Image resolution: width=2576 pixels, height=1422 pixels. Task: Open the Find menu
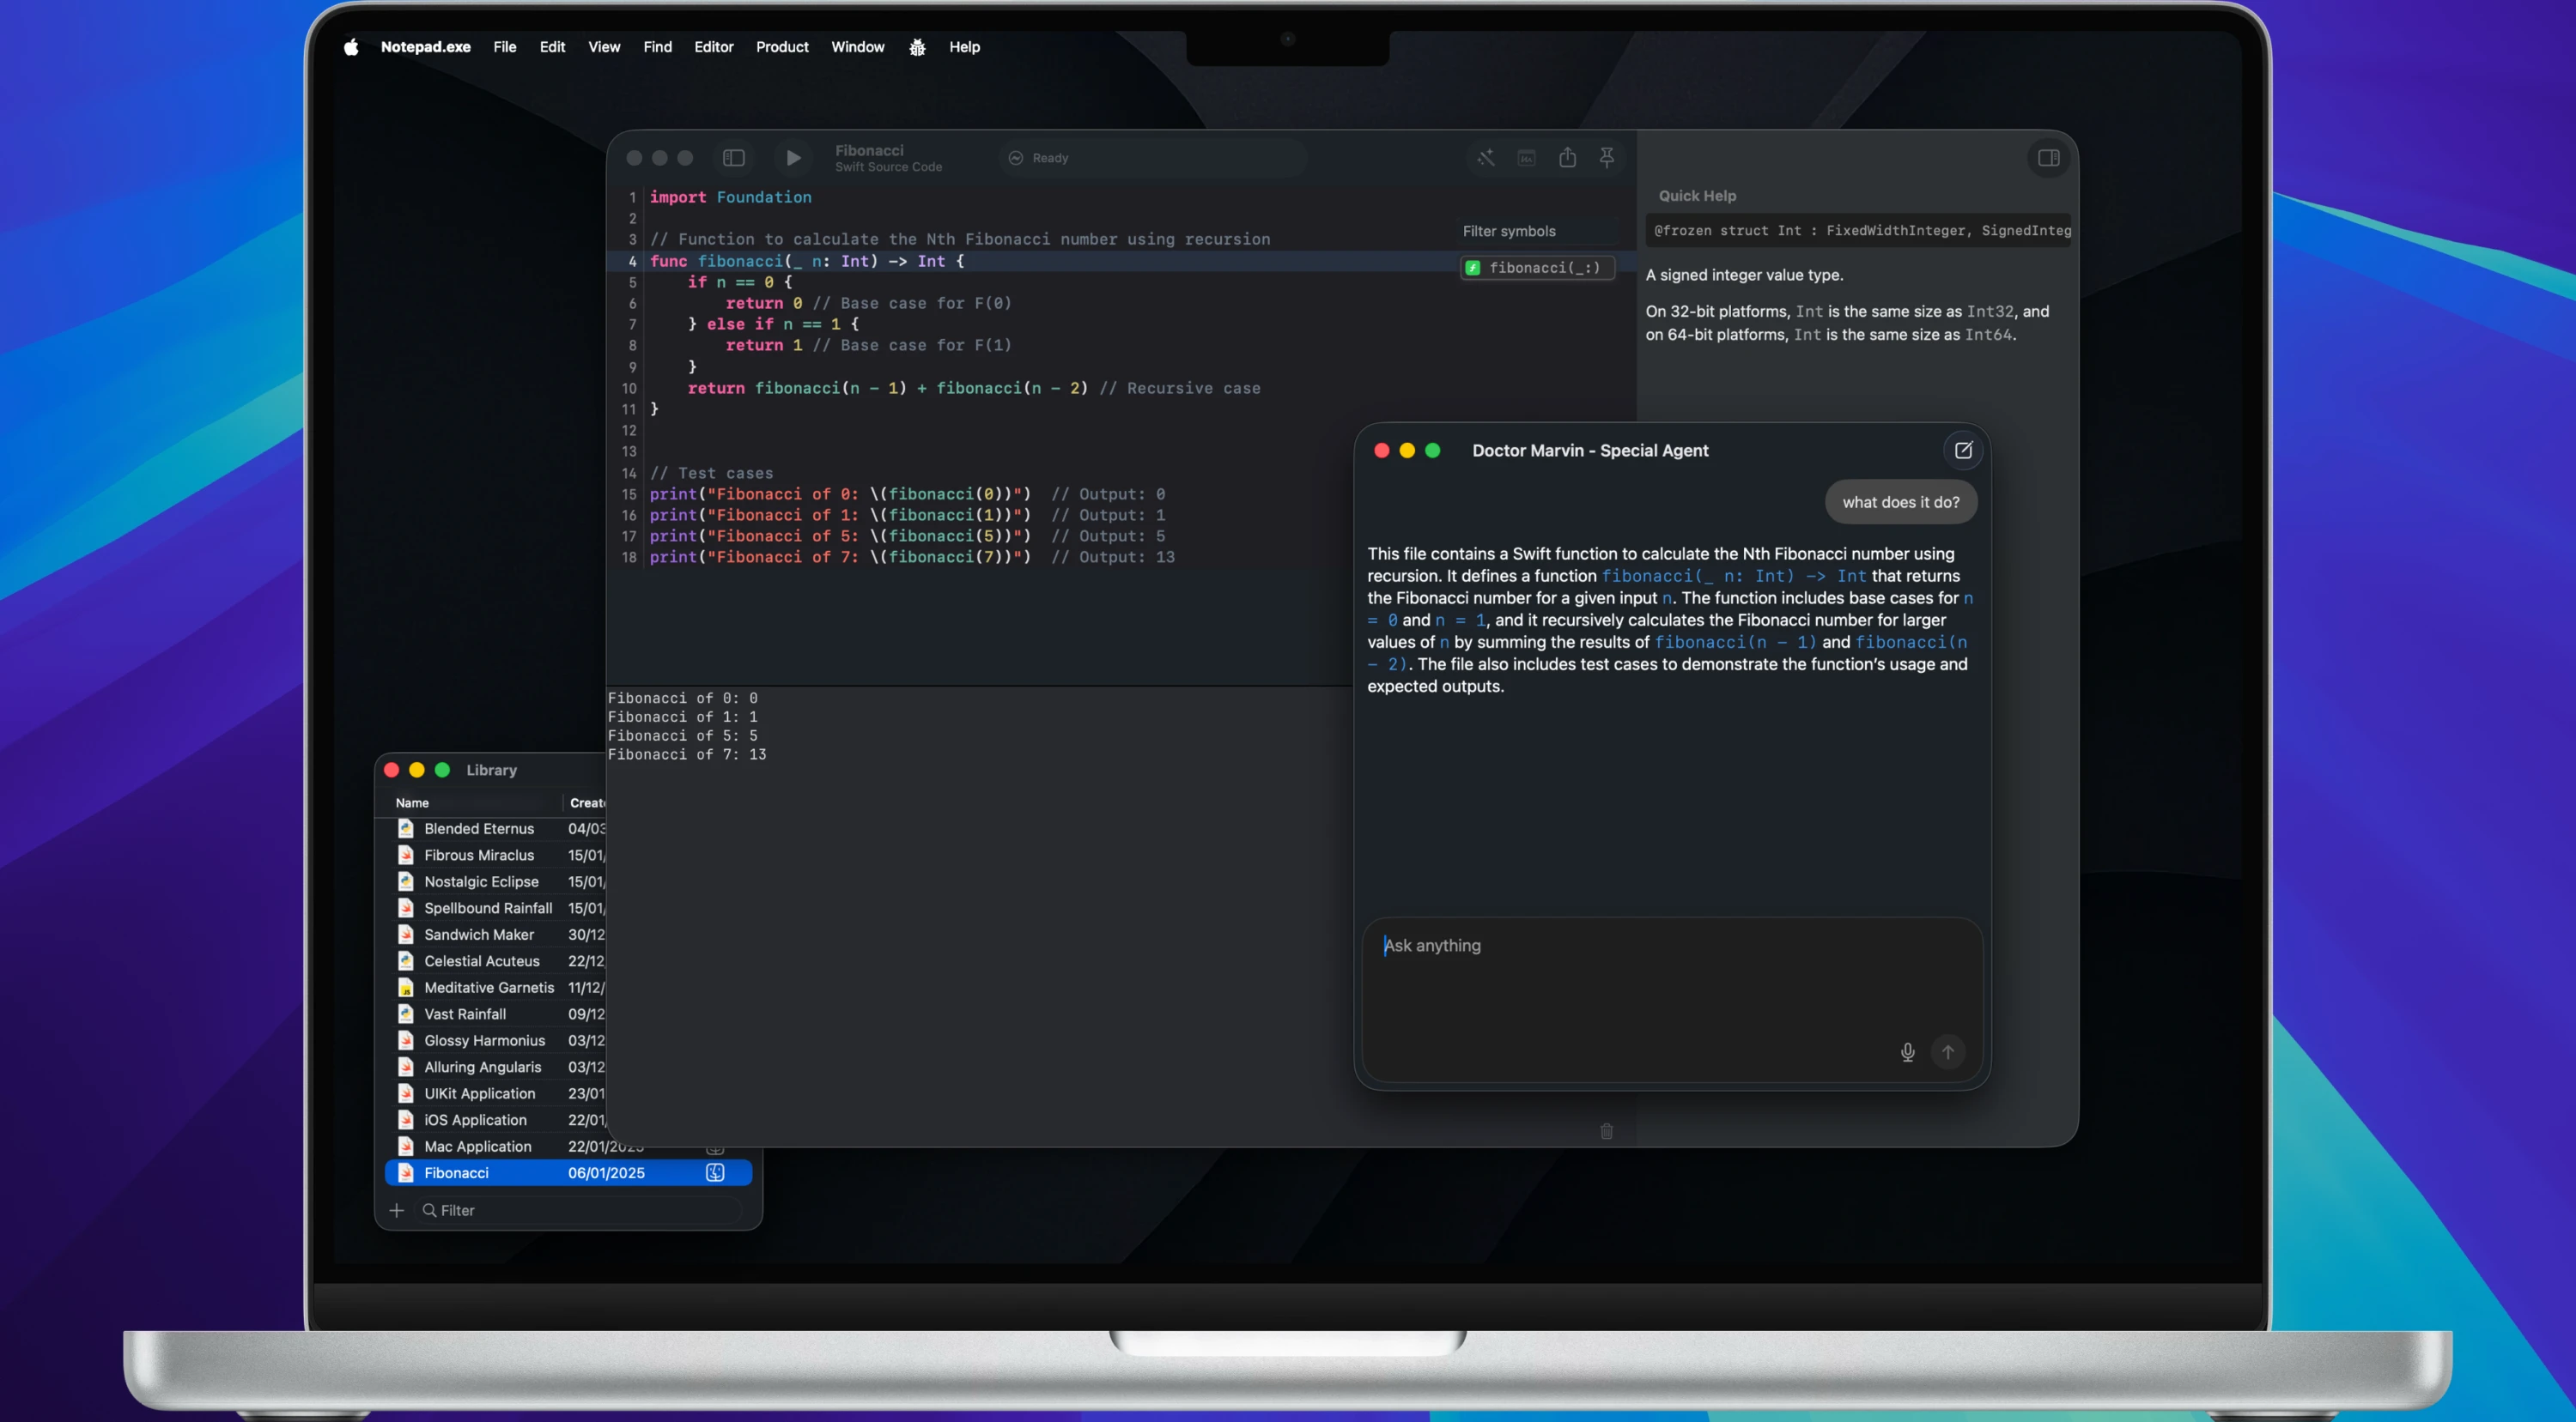pos(657,47)
